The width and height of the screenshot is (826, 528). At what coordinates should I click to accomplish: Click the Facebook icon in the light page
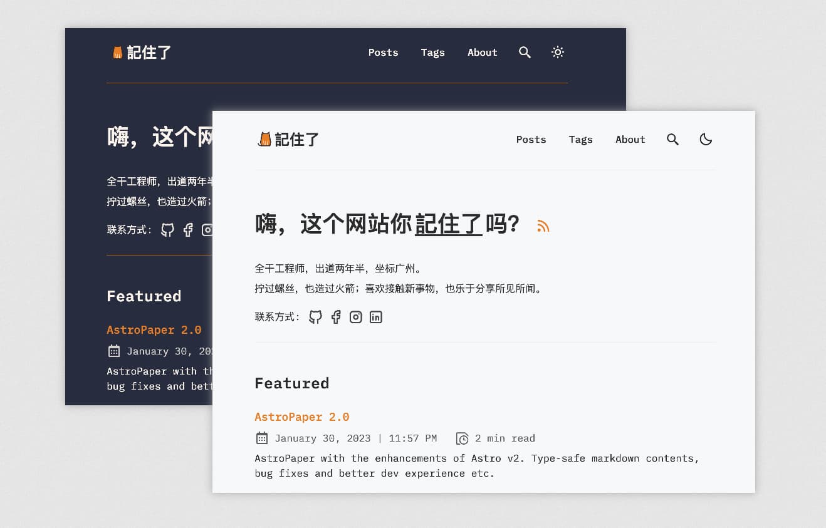(x=336, y=317)
